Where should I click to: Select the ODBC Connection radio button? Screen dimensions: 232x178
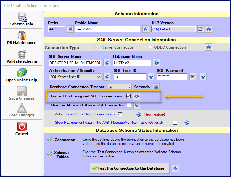(x=150, y=47)
